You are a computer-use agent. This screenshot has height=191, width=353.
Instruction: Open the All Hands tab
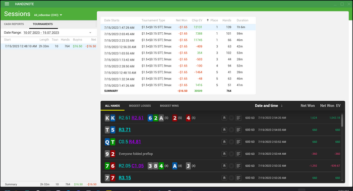(x=112, y=106)
